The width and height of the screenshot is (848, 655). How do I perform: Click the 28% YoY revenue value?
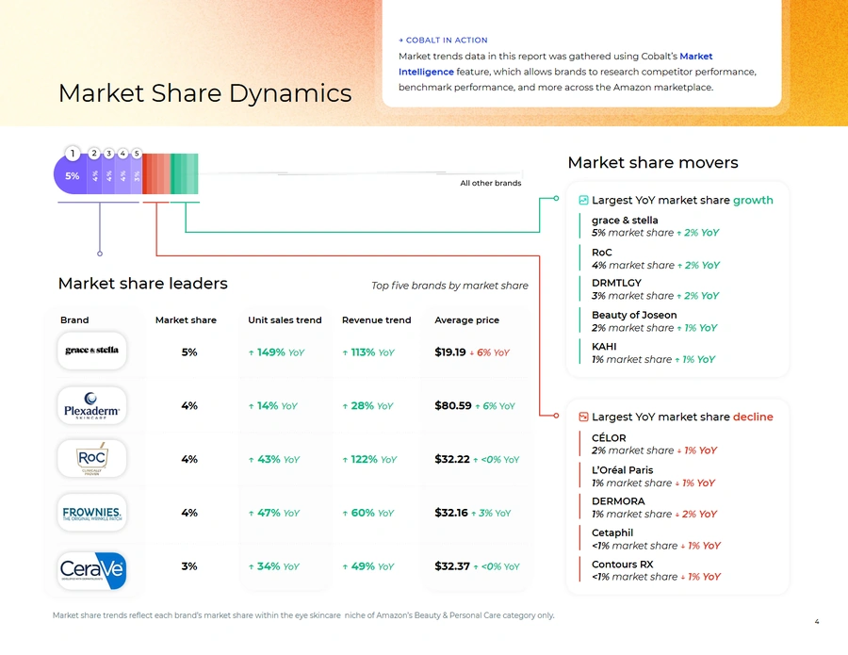click(367, 406)
